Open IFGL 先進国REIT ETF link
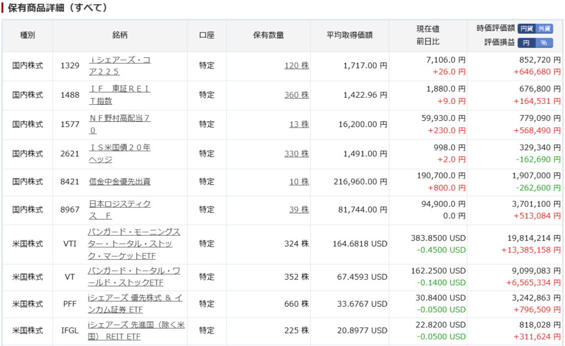Viewport: 565px width, 346px height. [136, 331]
